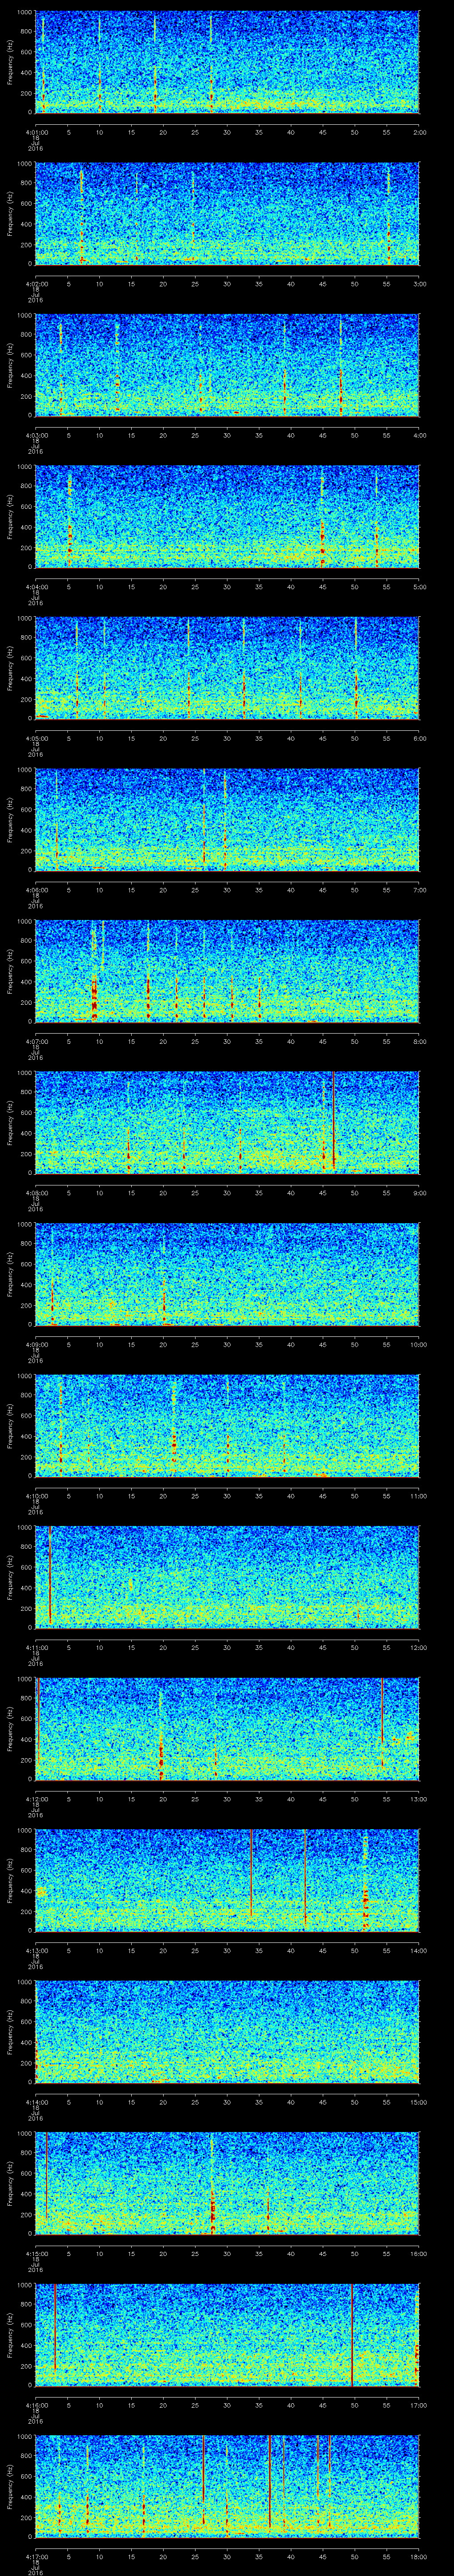Click the '18:00' end time label
This screenshot has width=454, height=2576.
coord(419,2556)
